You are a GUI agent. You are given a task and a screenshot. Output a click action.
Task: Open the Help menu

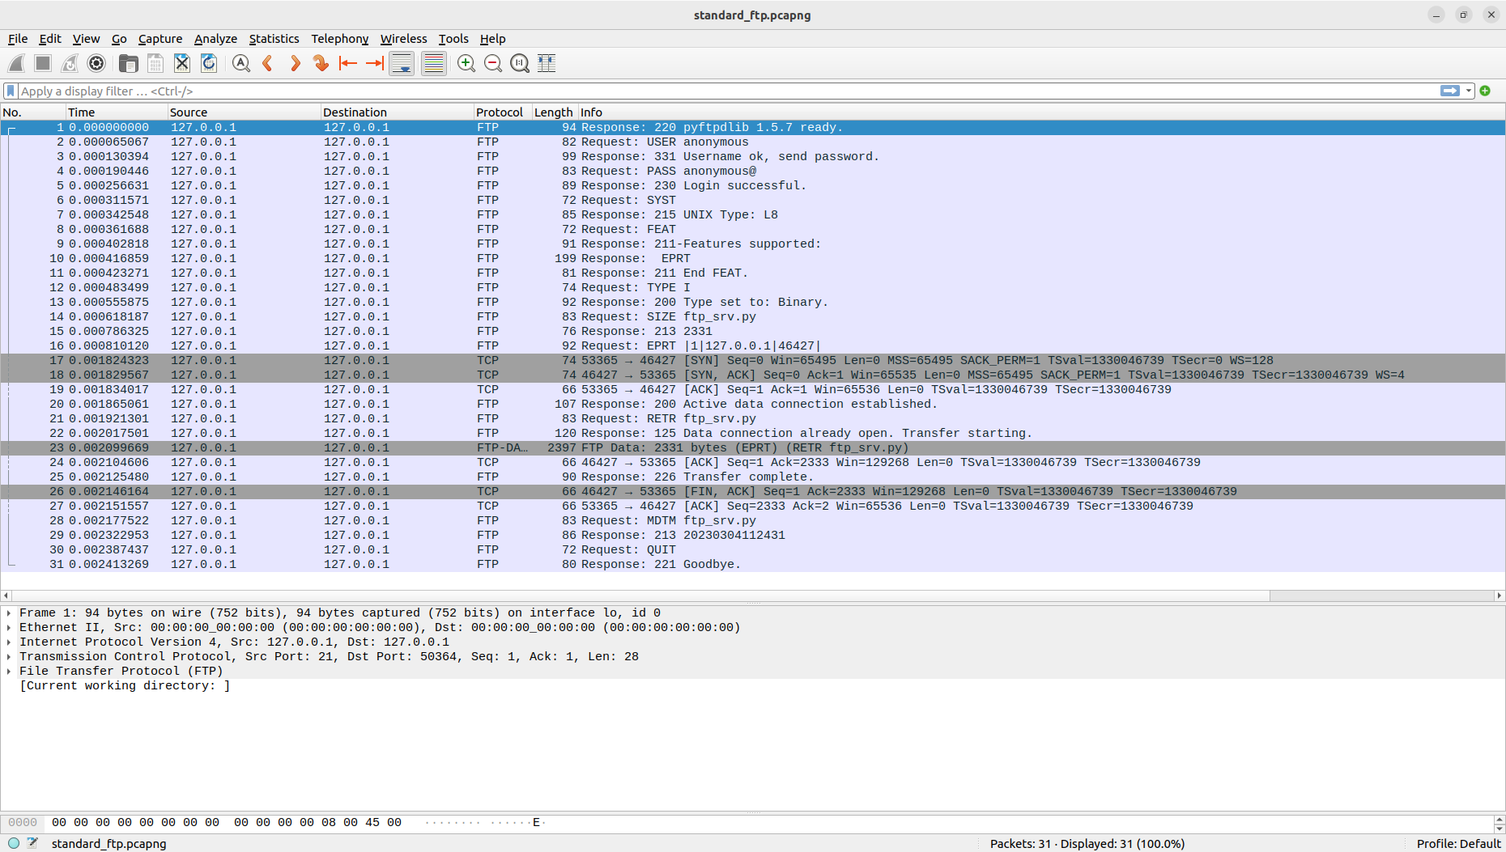(x=492, y=39)
